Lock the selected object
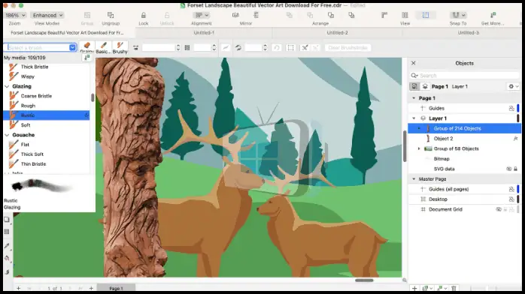The image size is (525, 294). coord(144,15)
